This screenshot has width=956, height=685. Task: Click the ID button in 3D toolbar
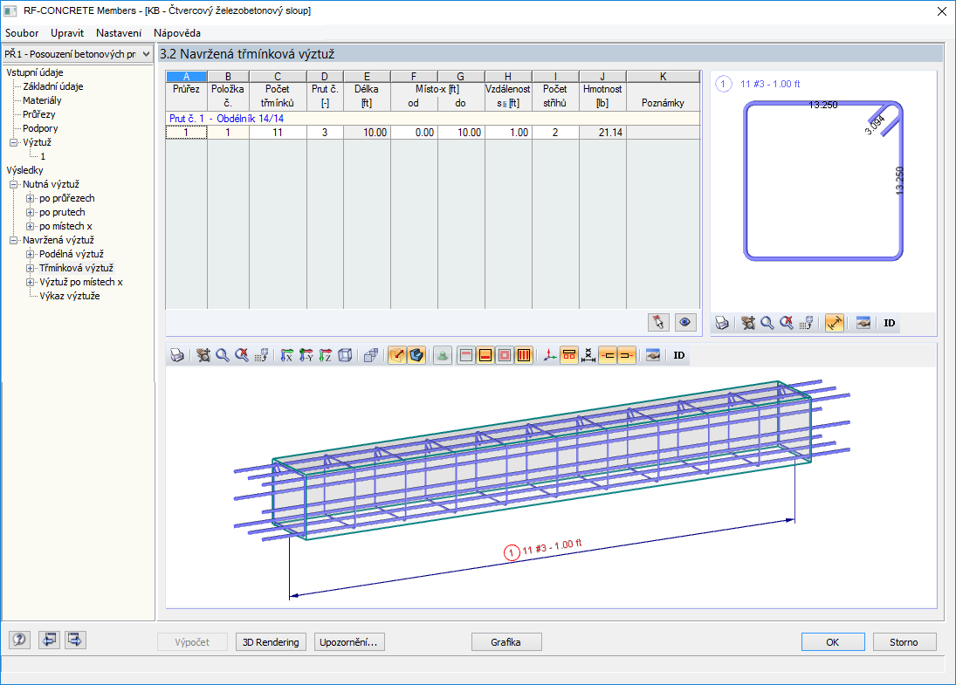pyautogui.click(x=679, y=355)
